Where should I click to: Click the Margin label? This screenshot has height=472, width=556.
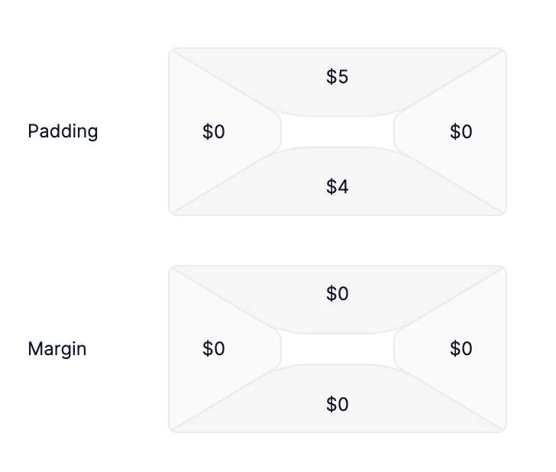coord(57,349)
